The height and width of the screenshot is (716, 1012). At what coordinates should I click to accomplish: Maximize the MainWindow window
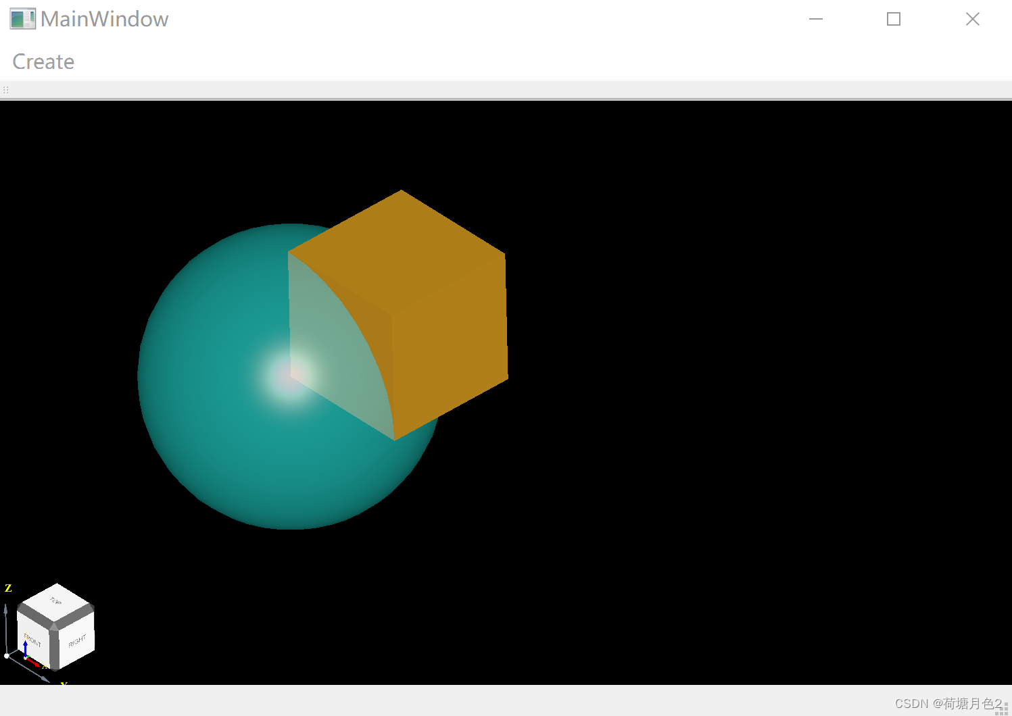pos(894,19)
